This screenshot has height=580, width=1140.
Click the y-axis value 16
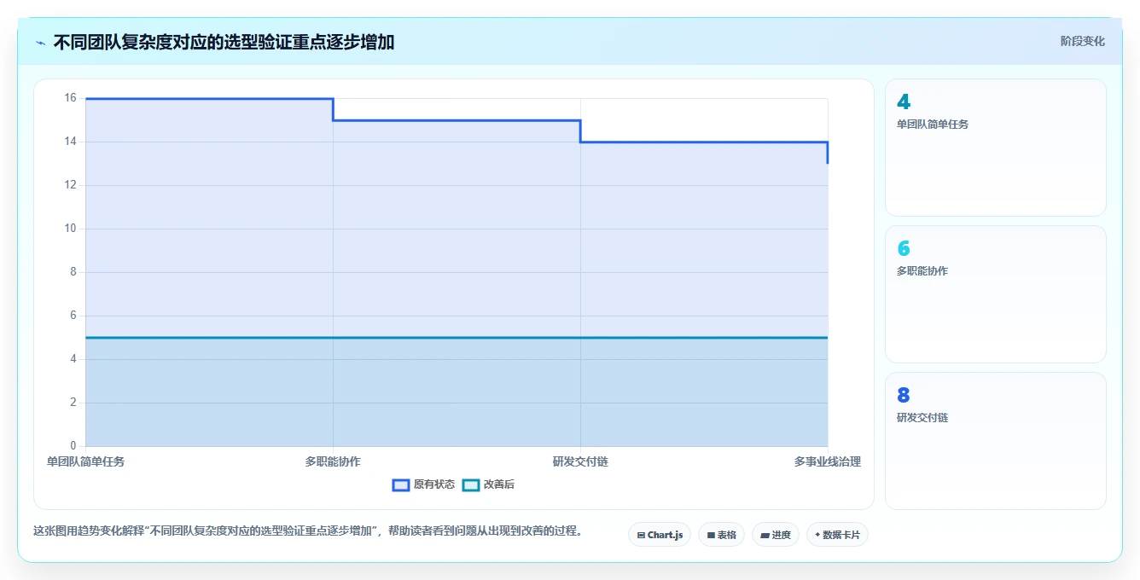tap(70, 98)
